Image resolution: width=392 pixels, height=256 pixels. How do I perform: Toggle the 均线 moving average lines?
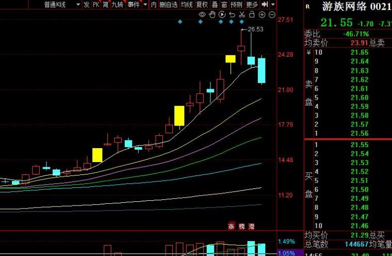(x=187, y=5)
